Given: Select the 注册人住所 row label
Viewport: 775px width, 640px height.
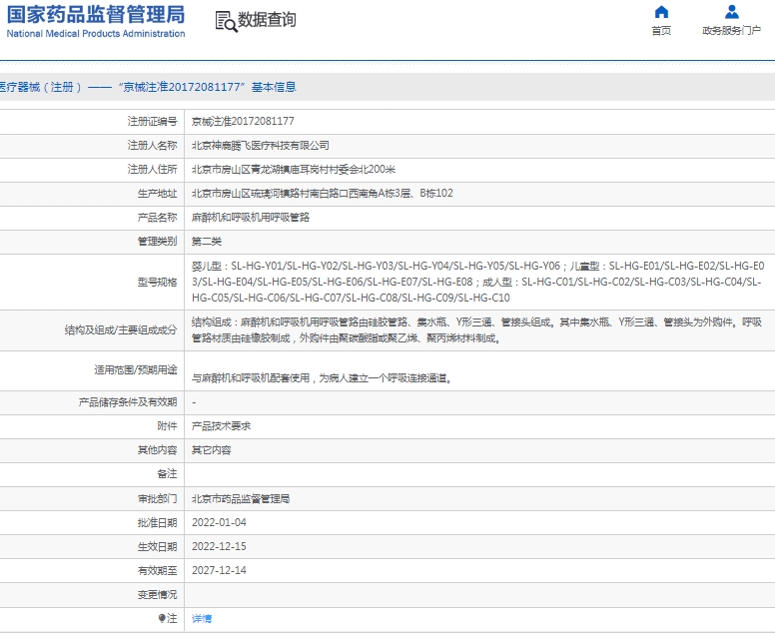Looking at the screenshot, I should coord(152,170).
